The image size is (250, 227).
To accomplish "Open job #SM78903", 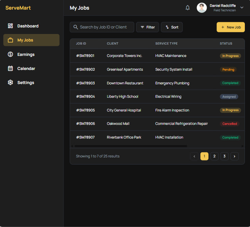I will 85,83.
